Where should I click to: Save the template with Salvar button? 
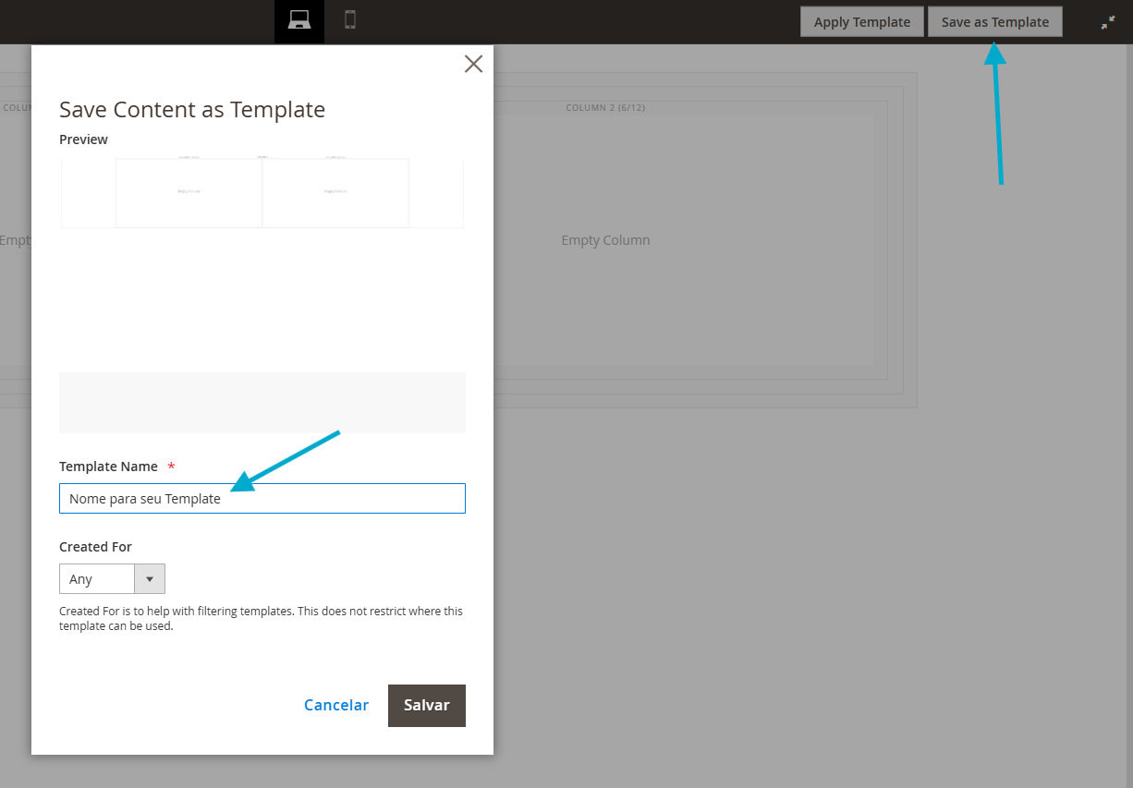pyautogui.click(x=427, y=706)
